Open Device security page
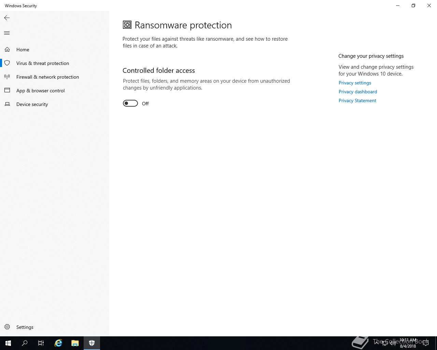Image resolution: width=437 pixels, height=350 pixels. point(55,104)
